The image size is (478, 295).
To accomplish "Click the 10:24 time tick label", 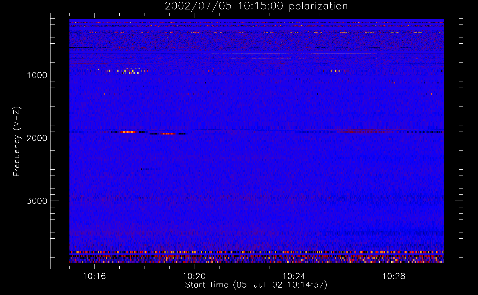I will tap(294, 276).
